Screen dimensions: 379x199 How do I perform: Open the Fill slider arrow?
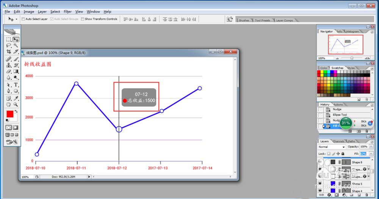click(x=371, y=154)
